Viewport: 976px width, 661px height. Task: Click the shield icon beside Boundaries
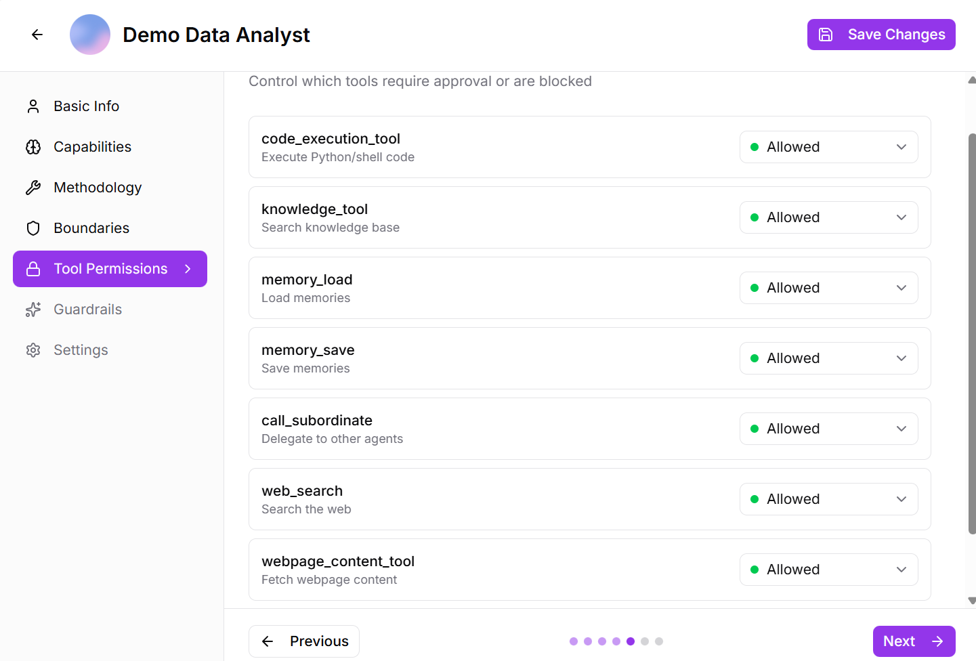tap(33, 228)
